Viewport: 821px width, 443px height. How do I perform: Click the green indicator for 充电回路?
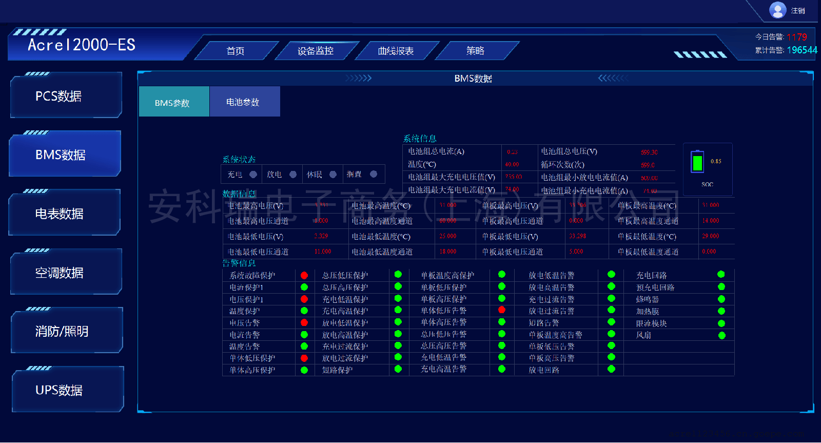click(721, 274)
